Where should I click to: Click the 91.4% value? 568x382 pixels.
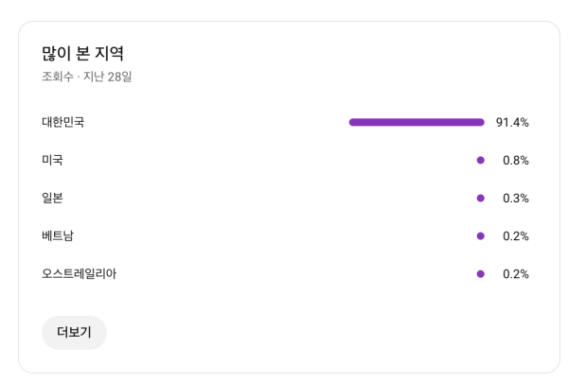(x=512, y=122)
